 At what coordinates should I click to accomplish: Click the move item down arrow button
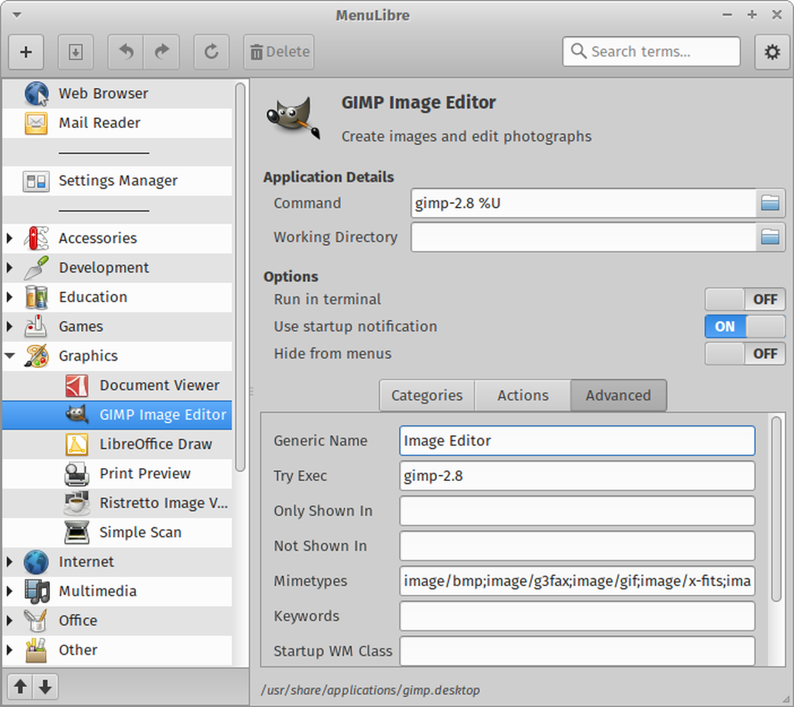pos(45,687)
